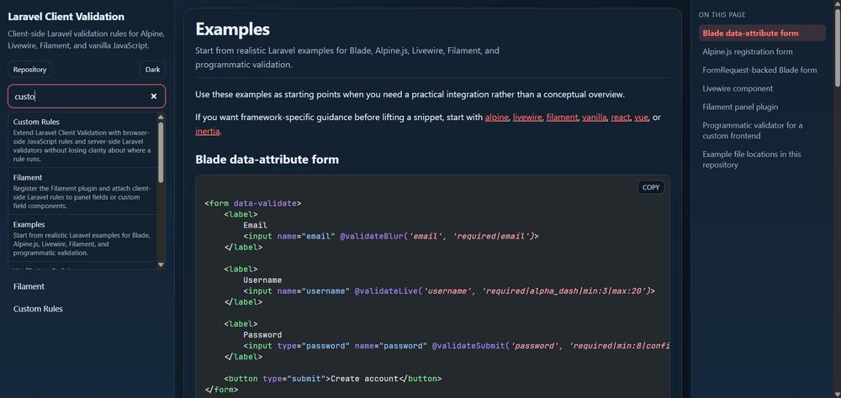Follow the alpine link
Image resolution: width=841 pixels, height=398 pixels.
497,118
